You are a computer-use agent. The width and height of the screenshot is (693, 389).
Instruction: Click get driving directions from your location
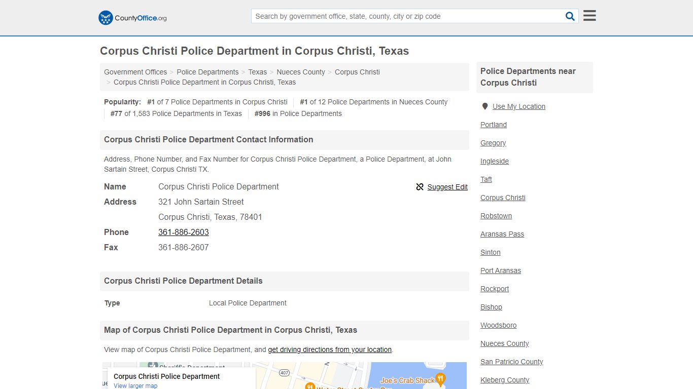[330, 349]
